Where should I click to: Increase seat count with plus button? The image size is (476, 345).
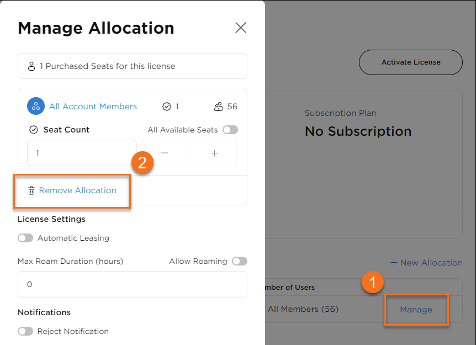click(x=215, y=153)
